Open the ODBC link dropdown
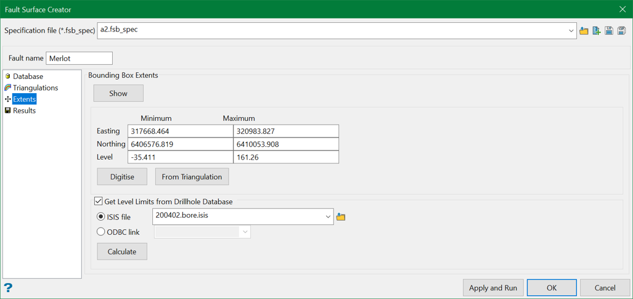The width and height of the screenshot is (633, 299). pyautogui.click(x=245, y=232)
